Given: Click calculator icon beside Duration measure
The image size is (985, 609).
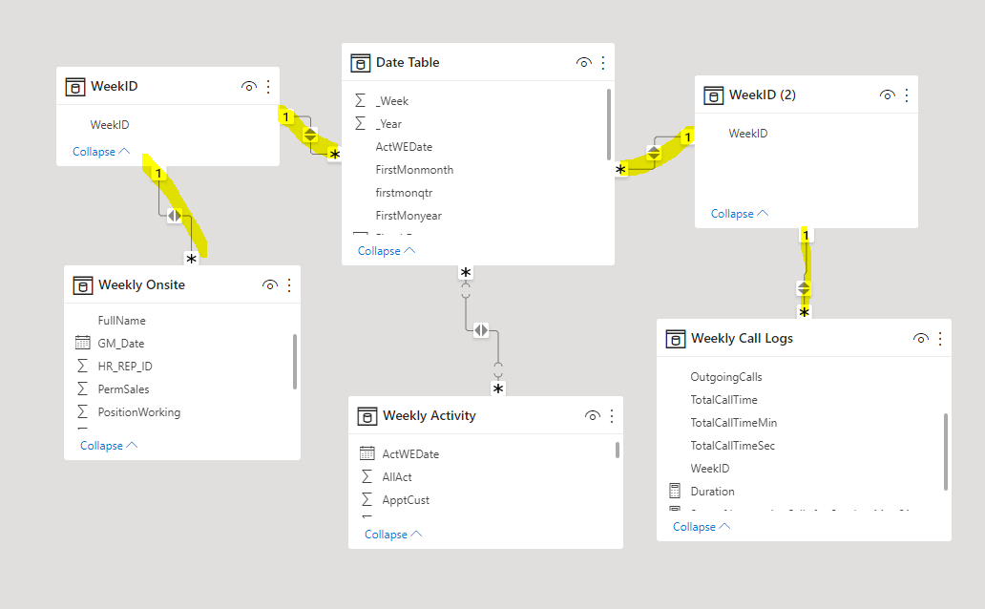Looking at the screenshot, I should click(675, 491).
